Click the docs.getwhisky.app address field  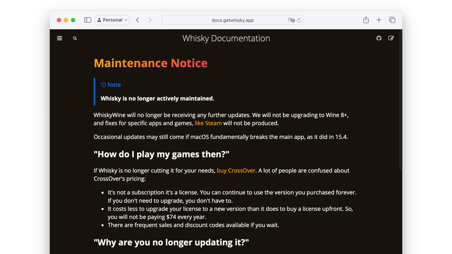(232, 20)
